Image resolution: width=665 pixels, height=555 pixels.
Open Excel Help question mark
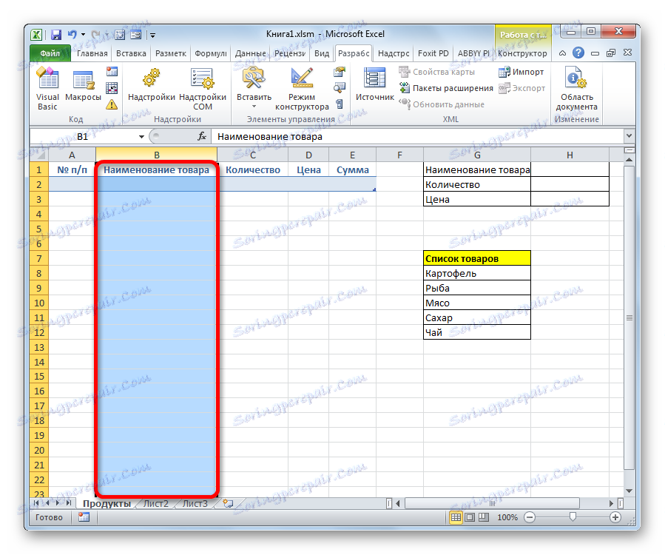(578, 53)
